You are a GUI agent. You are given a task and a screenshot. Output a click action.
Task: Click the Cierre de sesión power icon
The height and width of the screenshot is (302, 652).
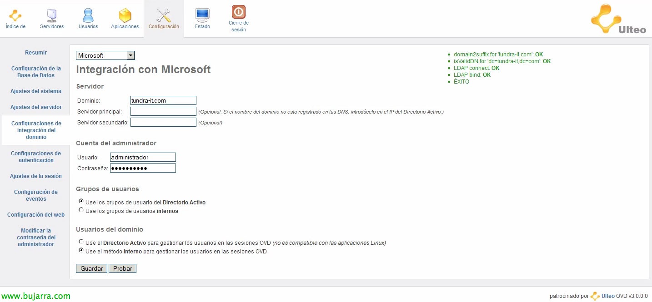[239, 12]
